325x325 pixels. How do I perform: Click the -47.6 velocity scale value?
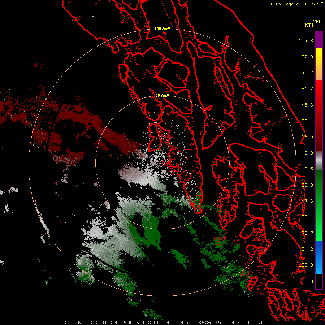[x=306, y=201]
